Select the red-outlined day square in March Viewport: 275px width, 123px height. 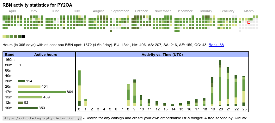tap(249, 22)
